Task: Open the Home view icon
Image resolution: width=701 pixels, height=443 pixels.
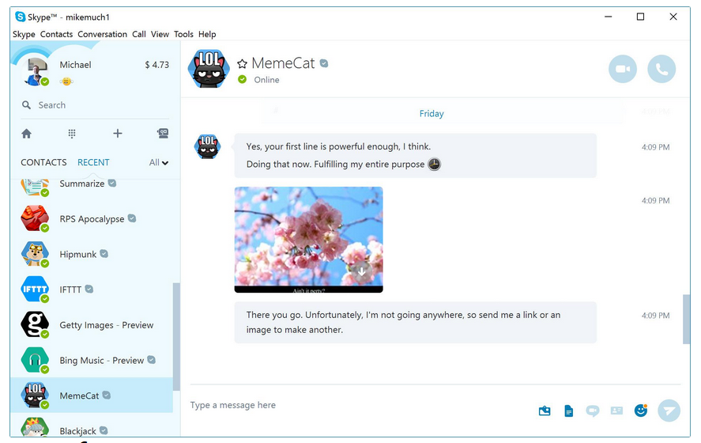Action: click(26, 134)
